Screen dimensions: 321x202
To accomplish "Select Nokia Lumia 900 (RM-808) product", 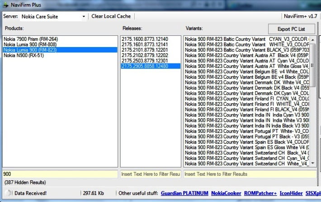I will click(x=60, y=44).
